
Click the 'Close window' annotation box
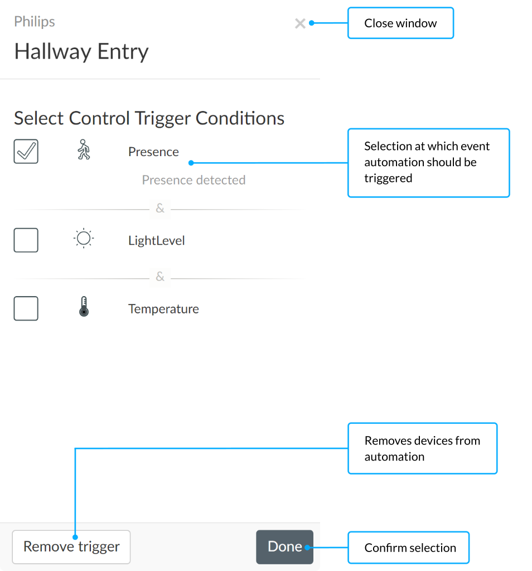point(400,23)
